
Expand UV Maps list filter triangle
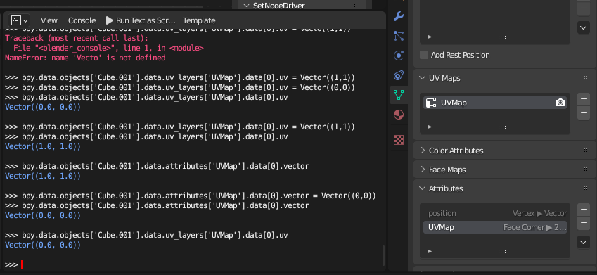pos(430,127)
